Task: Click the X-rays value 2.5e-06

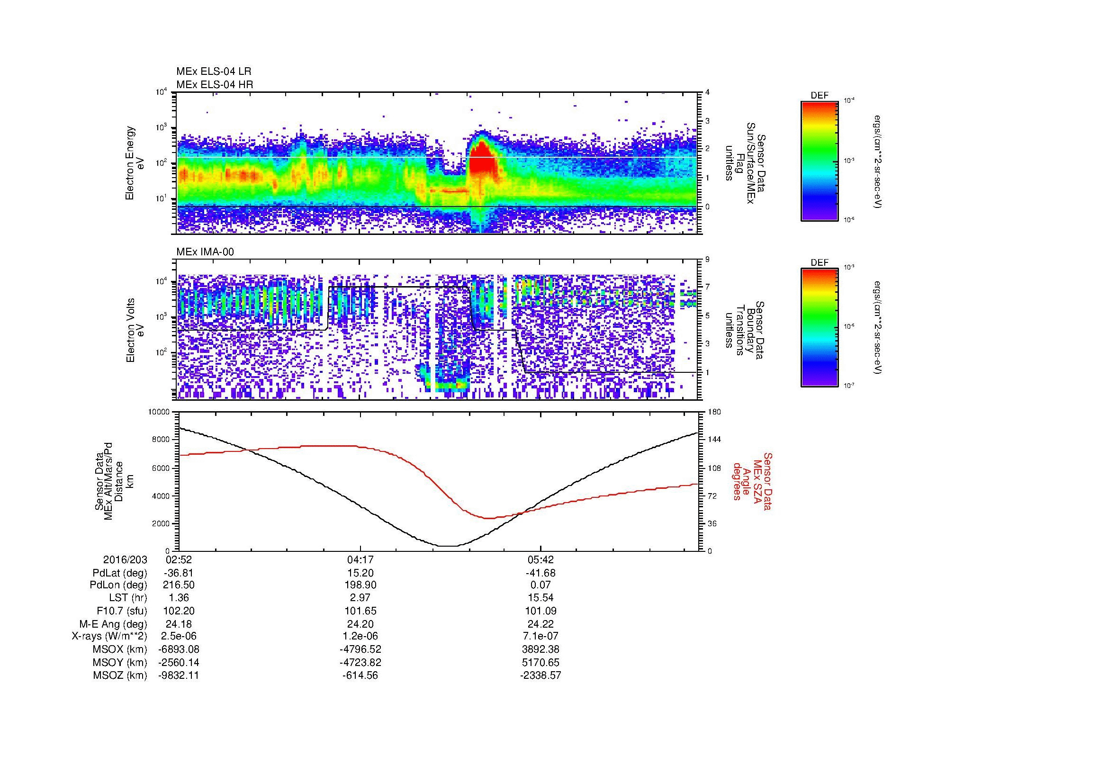Action: point(179,636)
